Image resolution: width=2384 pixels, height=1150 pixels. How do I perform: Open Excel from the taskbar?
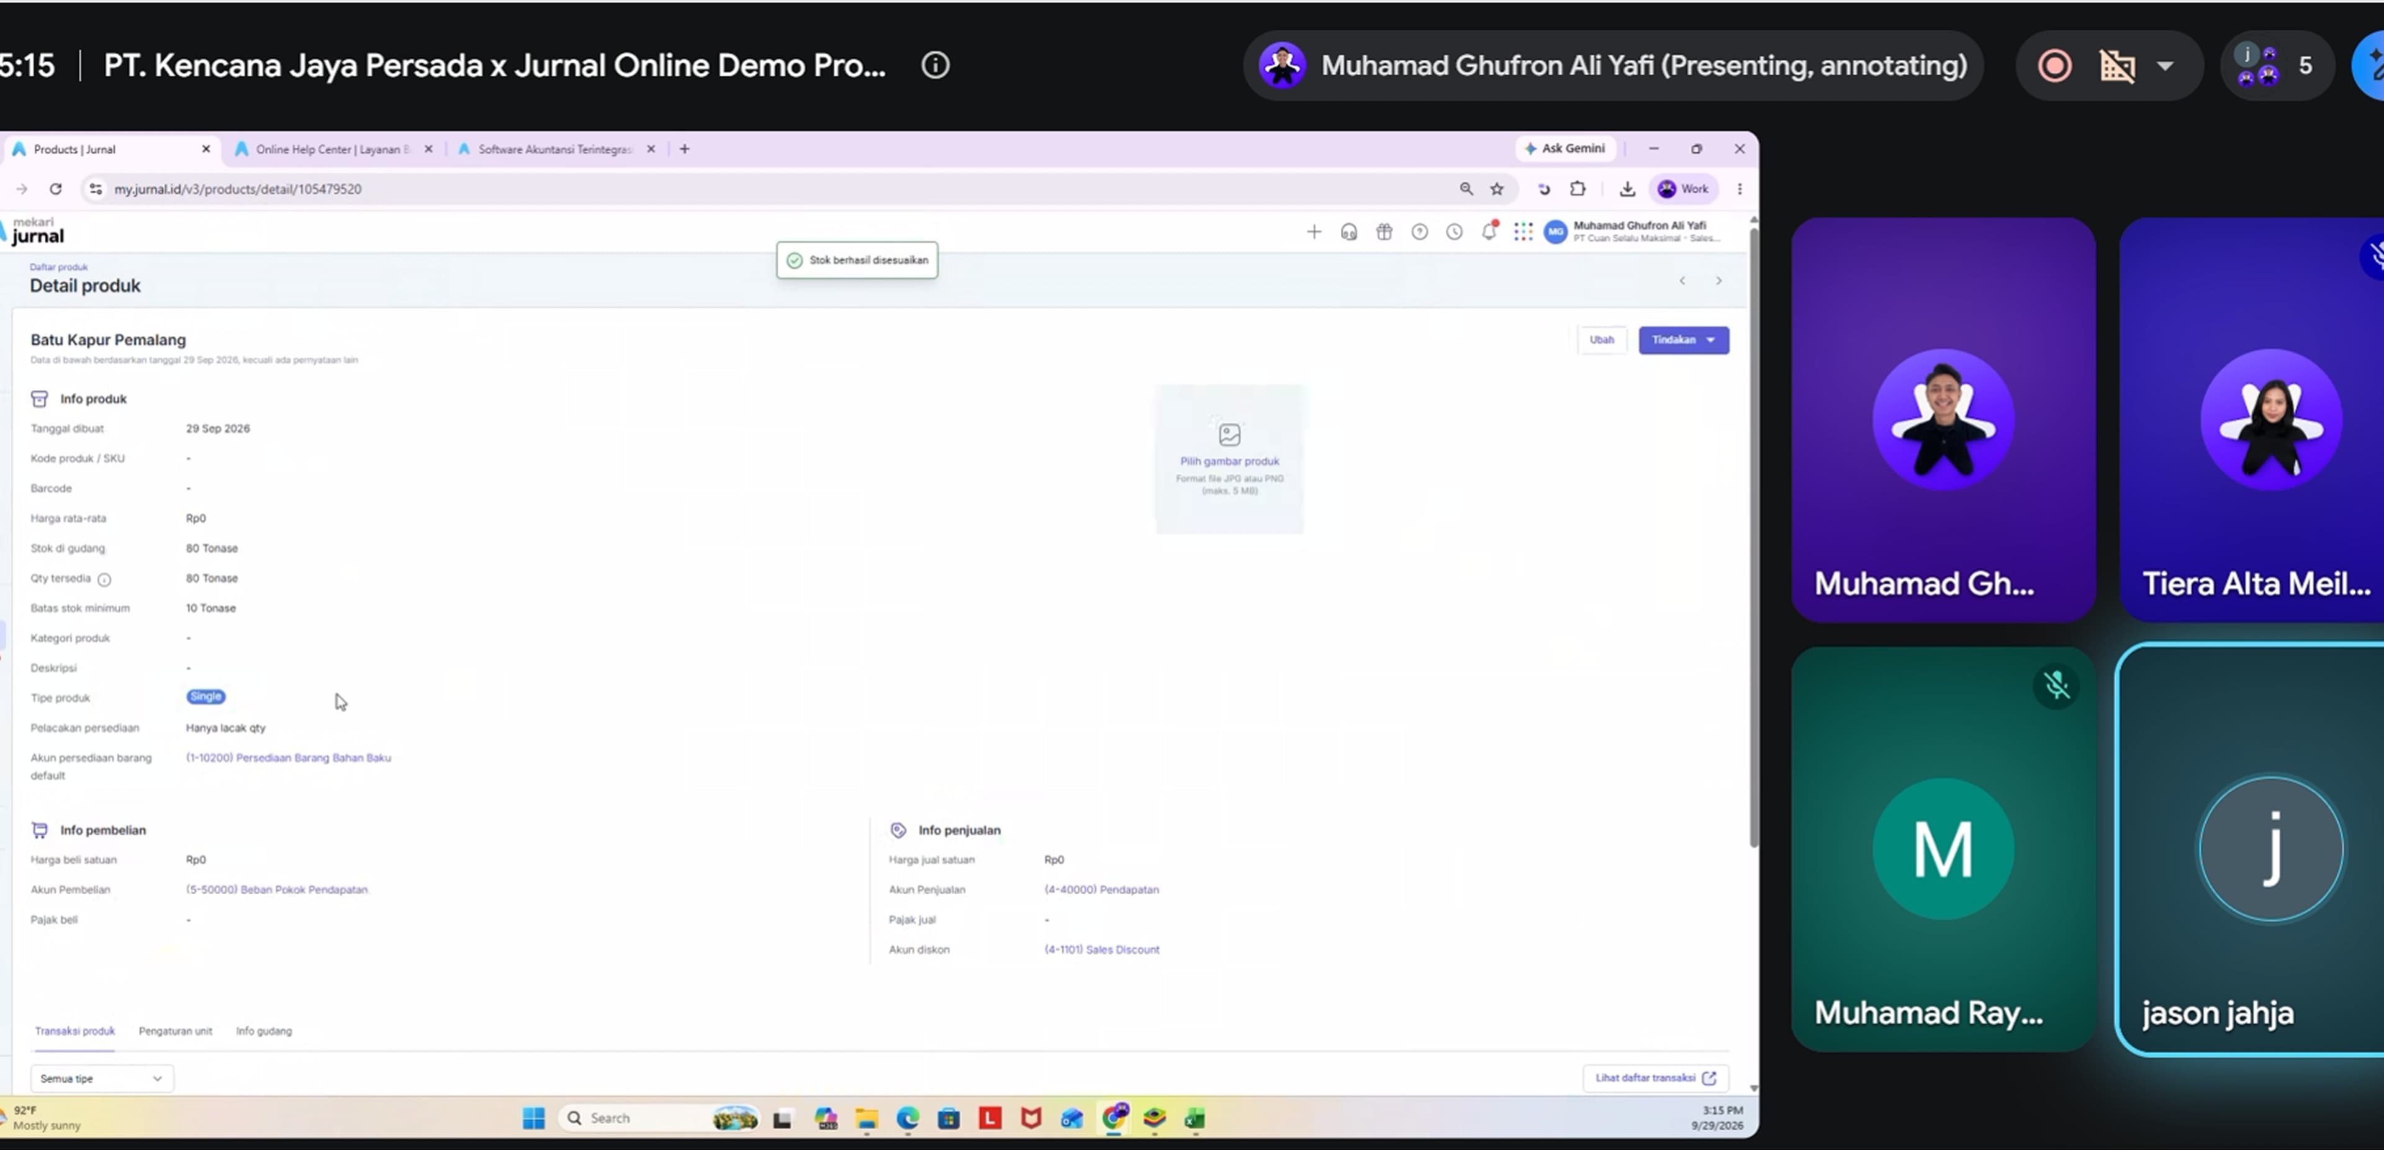(1194, 1120)
